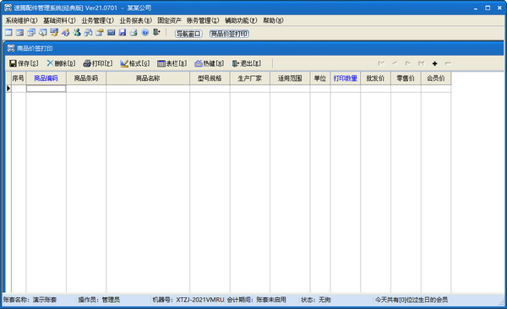Switch to the 商品价签打印 tab button
The height and width of the screenshot is (309, 507).
229,34
